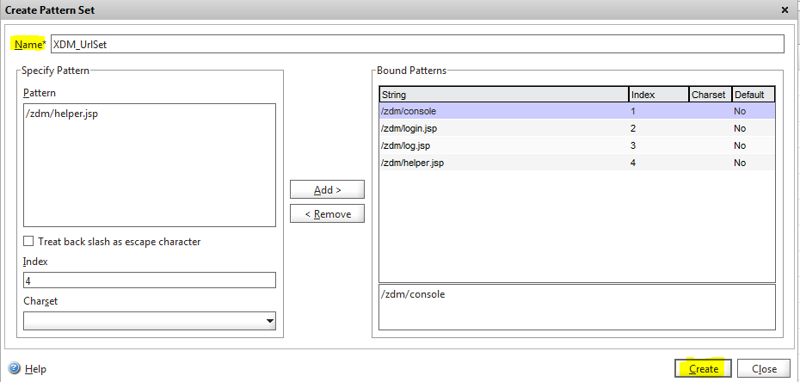800x382 pixels.
Task: Click the Close button at bottom right
Action: point(764,369)
